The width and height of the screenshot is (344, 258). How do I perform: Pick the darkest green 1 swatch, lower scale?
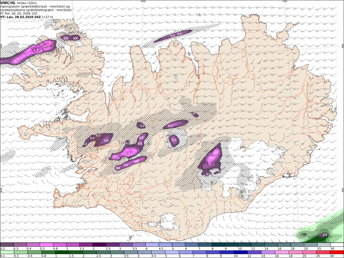coord(62,252)
